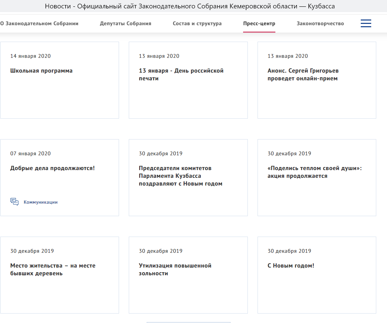Click date above С Новым годом! title

pos(289,251)
